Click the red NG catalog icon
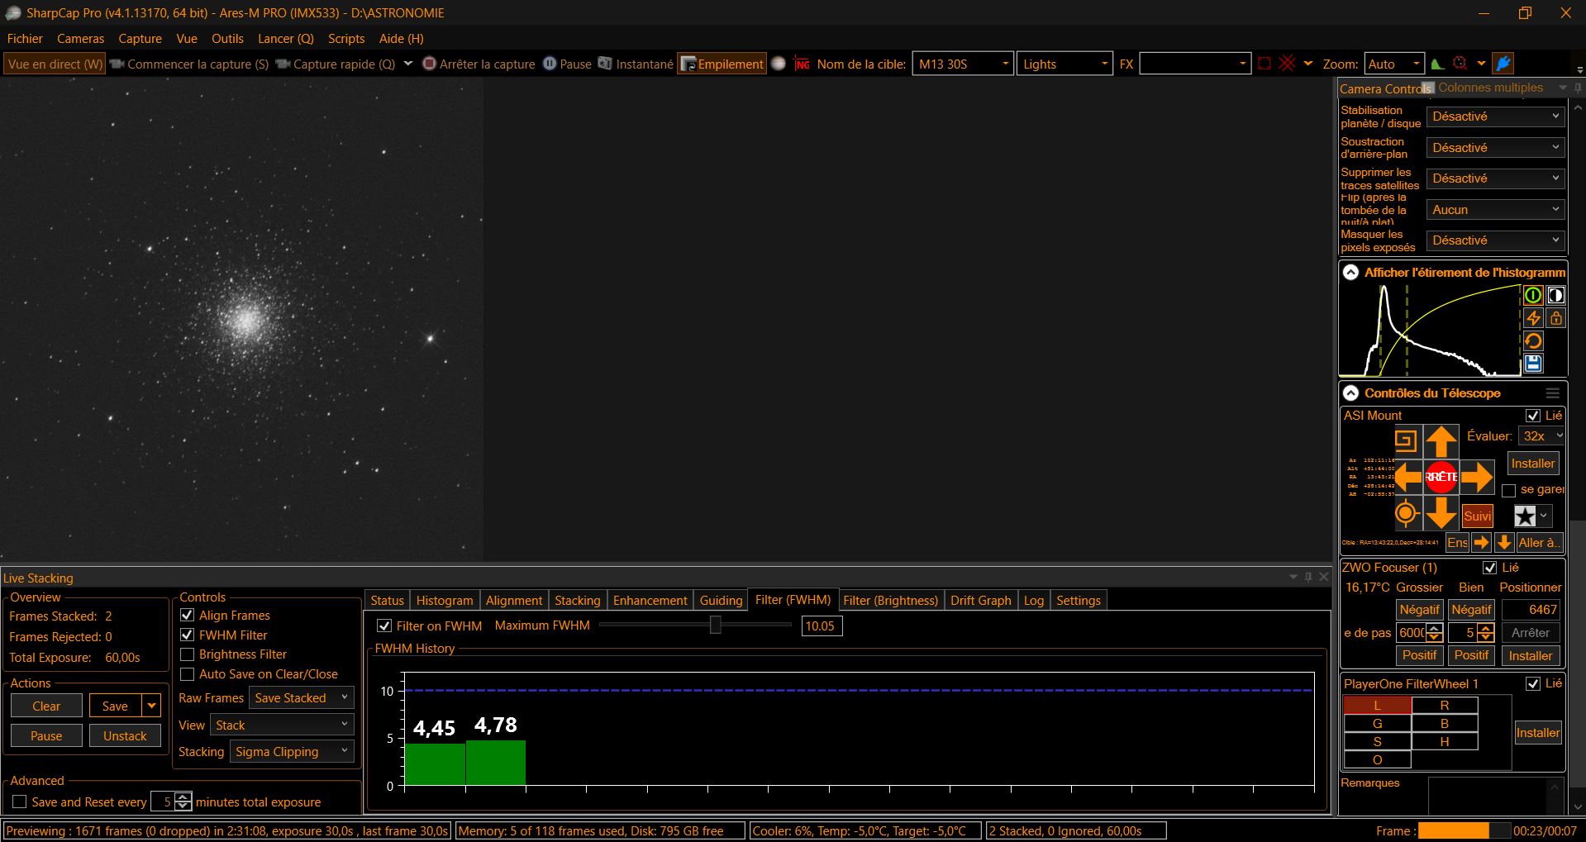The width and height of the screenshot is (1586, 842). (x=802, y=64)
